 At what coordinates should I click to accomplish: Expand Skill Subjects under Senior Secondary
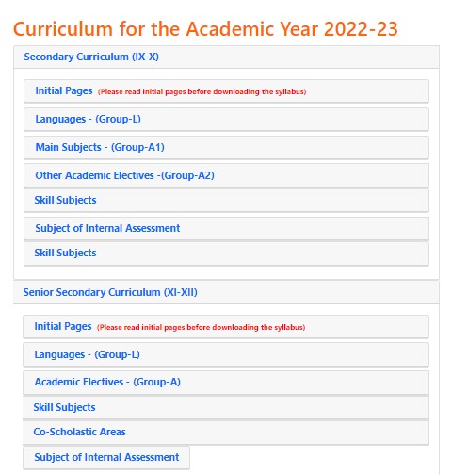pos(226,407)
